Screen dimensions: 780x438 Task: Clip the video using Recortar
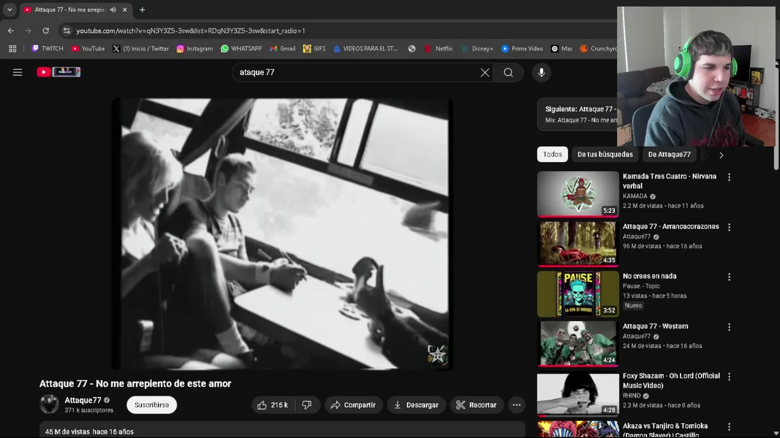coord(477,405)
